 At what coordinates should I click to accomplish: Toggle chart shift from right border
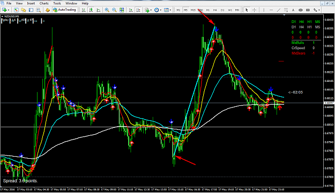(x=138, y=10)
